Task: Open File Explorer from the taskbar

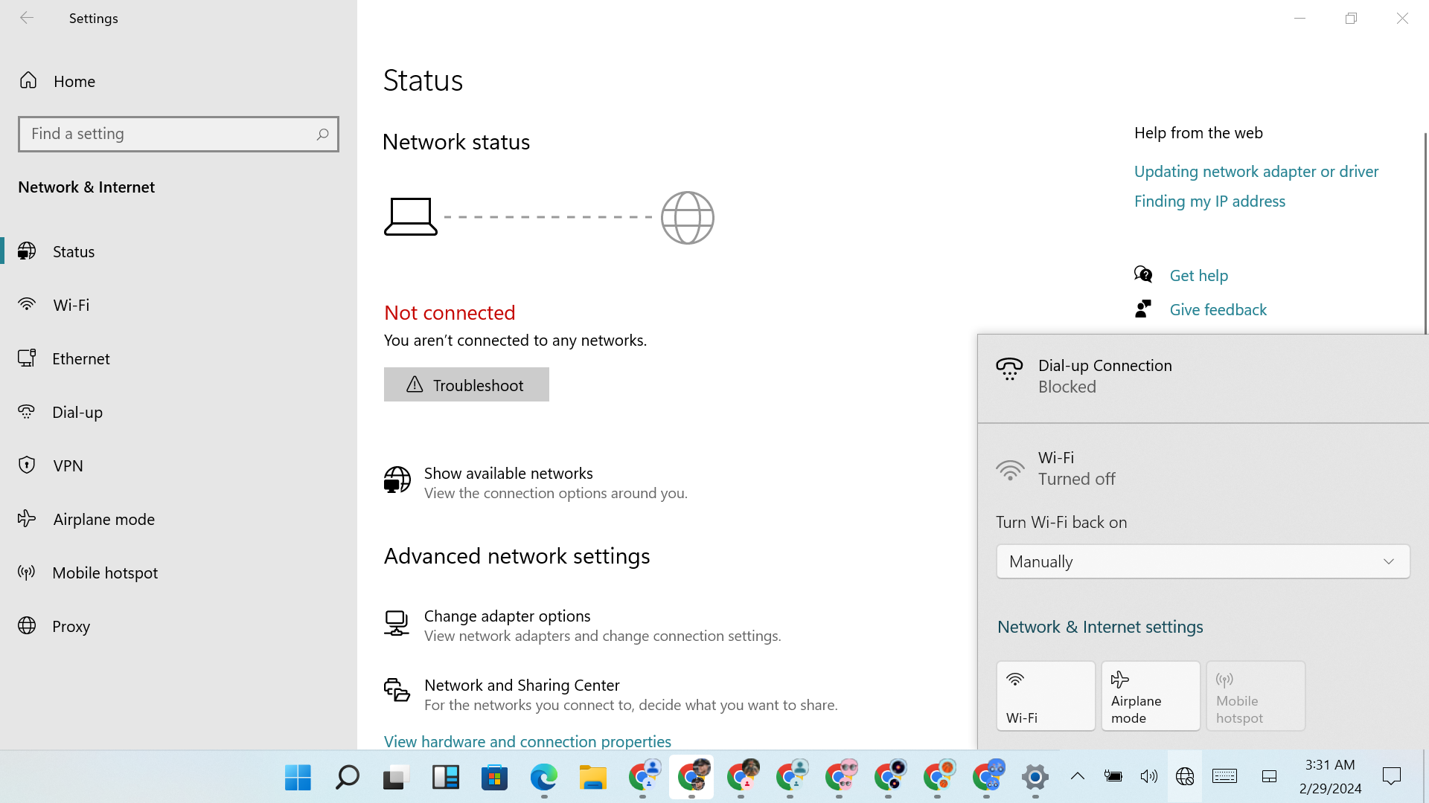Action: (x=592, y=776)
